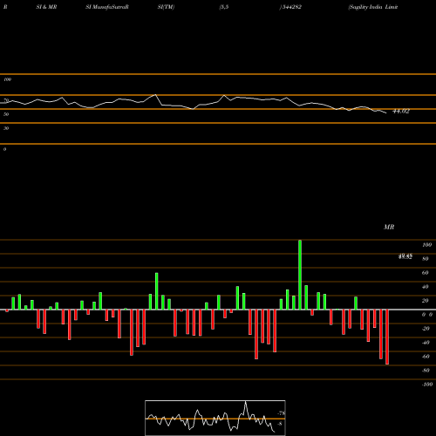Click the MunafaSutraR header text
The image size is (436, 436).
(110, 7)
